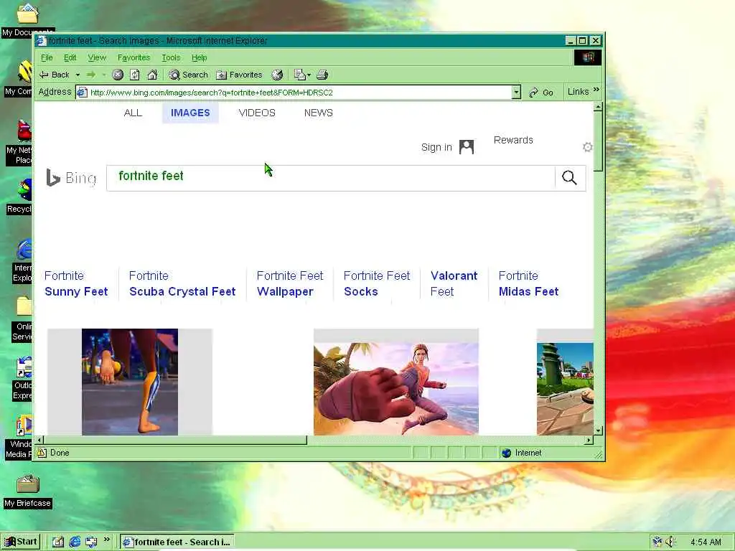Open the Rewards link

coord(513,140)
